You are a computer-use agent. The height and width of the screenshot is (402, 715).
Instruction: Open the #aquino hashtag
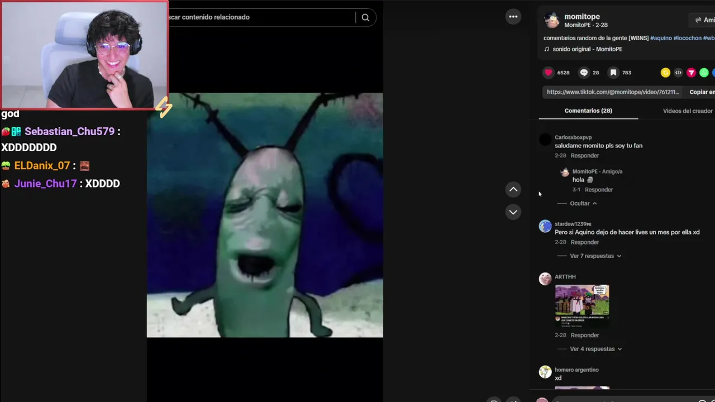pyautogui.click(x=661, y=38)
